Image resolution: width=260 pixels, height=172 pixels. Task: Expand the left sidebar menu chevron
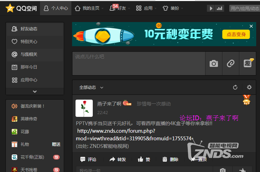(x=34, y=92)
